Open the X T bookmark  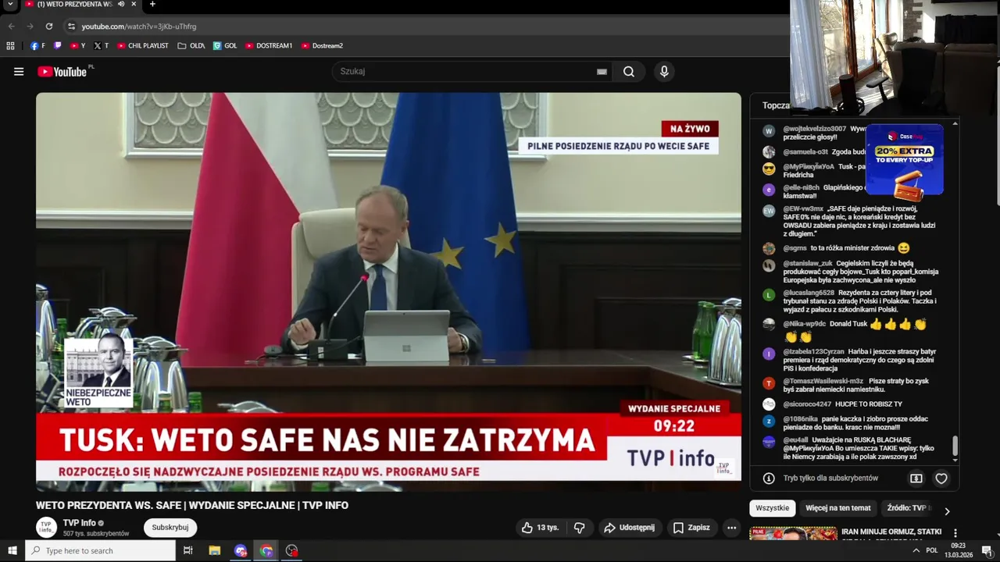point(102,46)
